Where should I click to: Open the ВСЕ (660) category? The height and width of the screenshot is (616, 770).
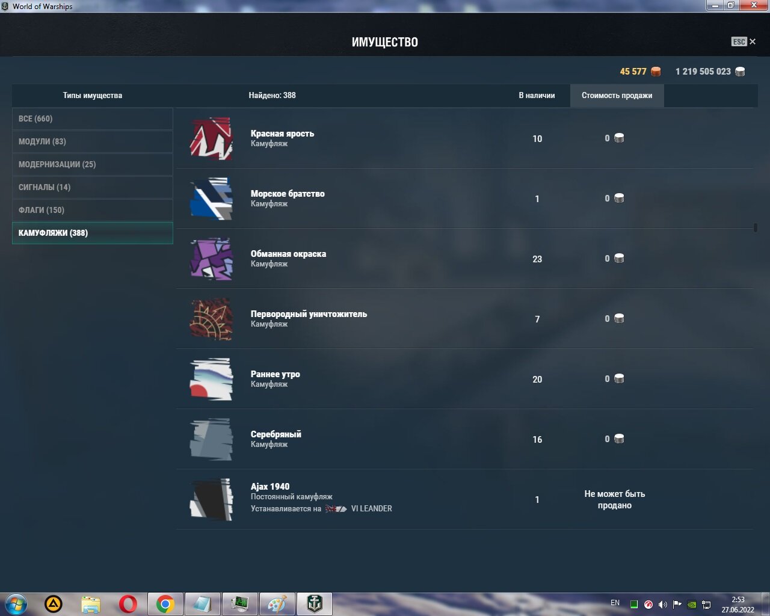click(93, 119)
